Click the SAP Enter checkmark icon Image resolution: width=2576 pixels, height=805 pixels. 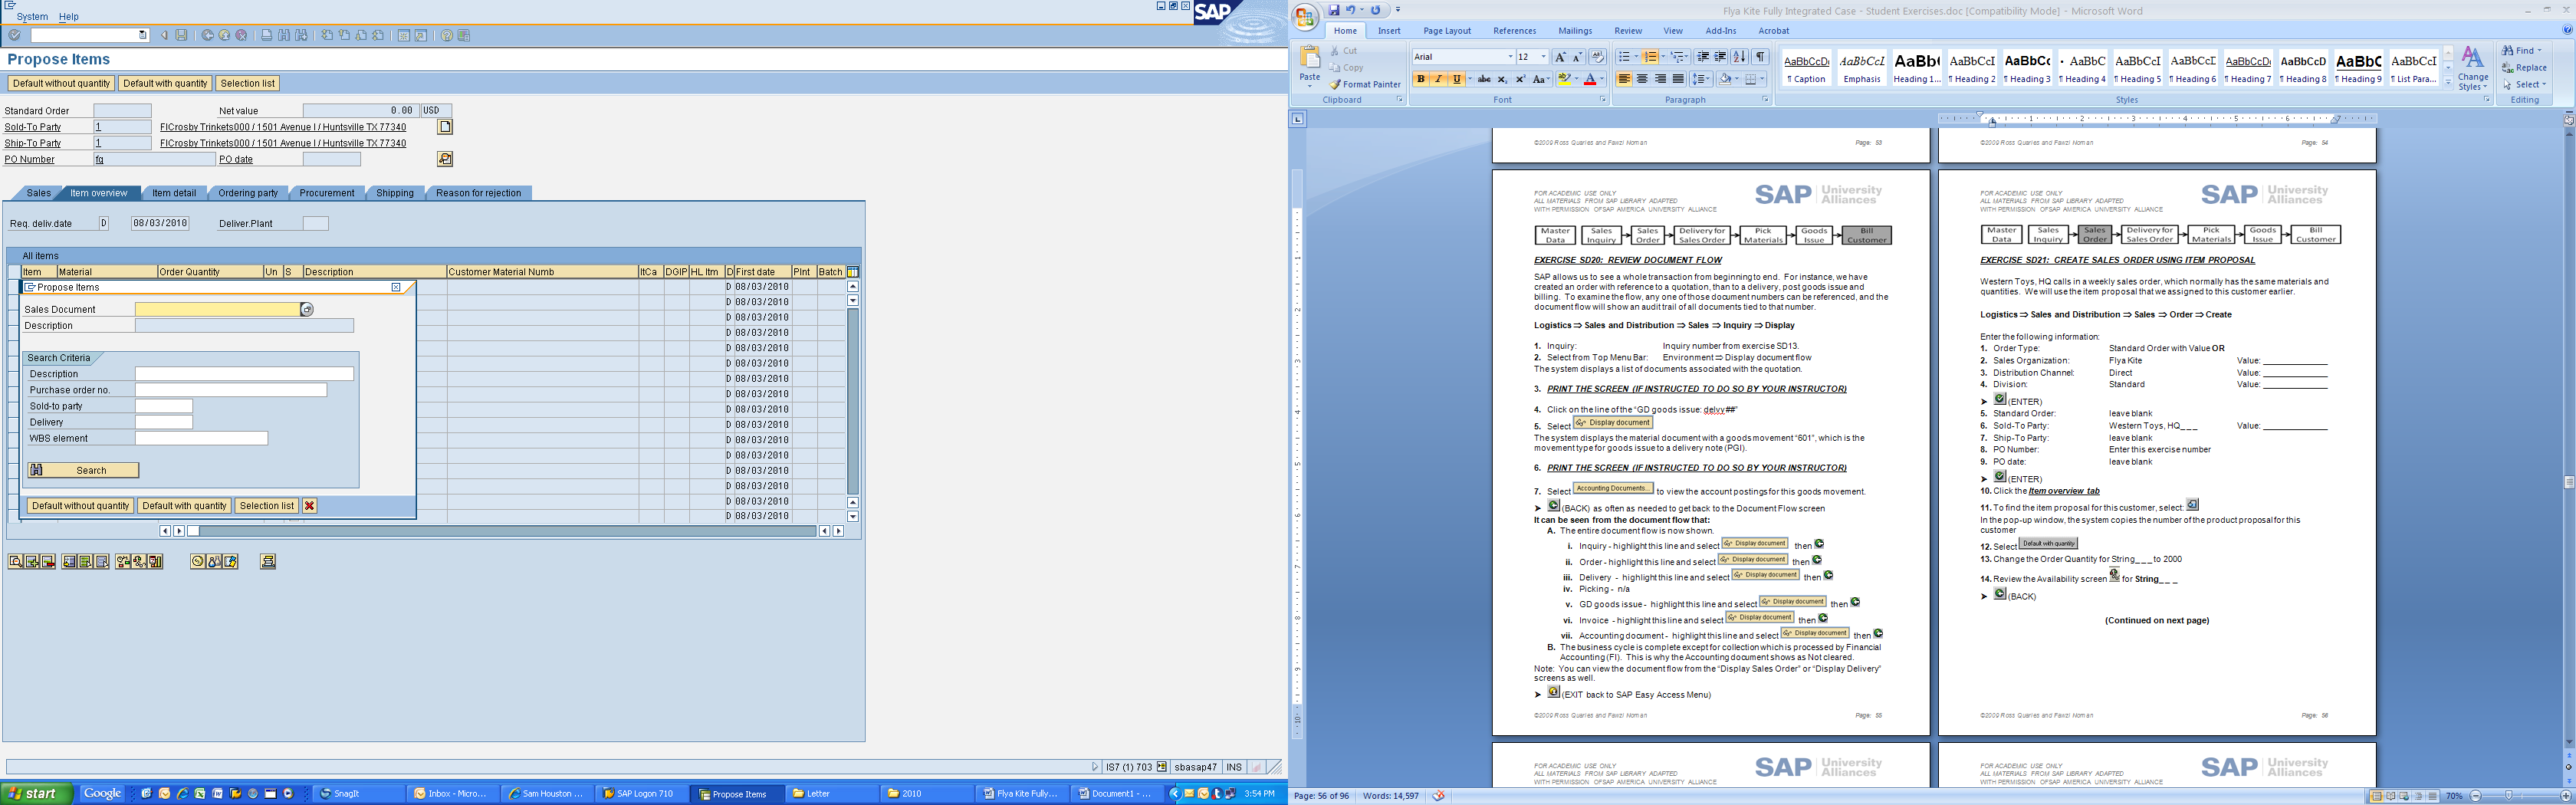tap(14, 35)
